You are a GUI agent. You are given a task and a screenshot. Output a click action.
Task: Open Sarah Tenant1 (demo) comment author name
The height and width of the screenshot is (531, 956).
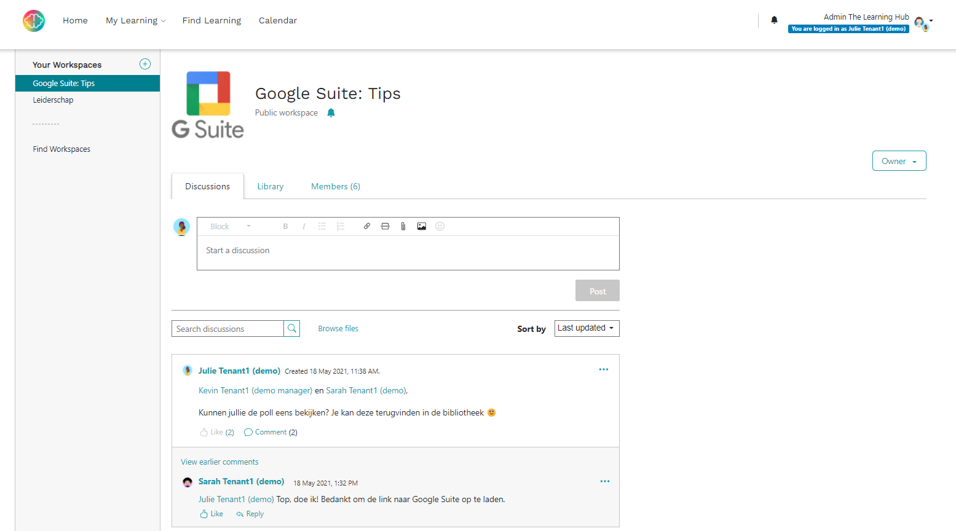[241, 481]
